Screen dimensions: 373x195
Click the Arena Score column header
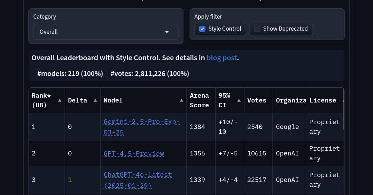201,100
